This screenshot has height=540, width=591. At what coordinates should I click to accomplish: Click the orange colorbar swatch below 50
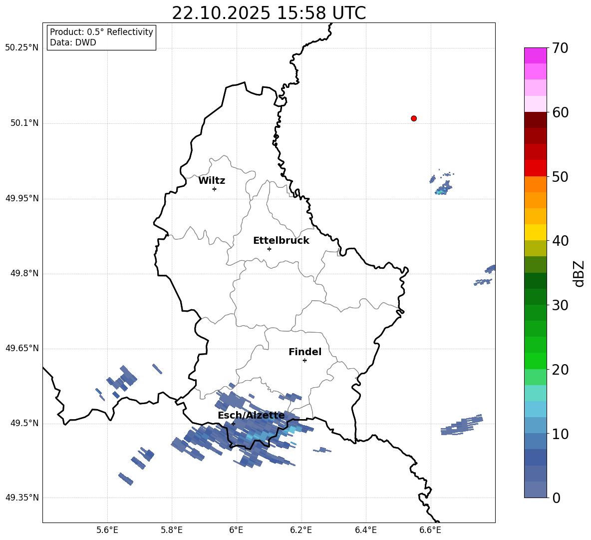coord(536,184)
